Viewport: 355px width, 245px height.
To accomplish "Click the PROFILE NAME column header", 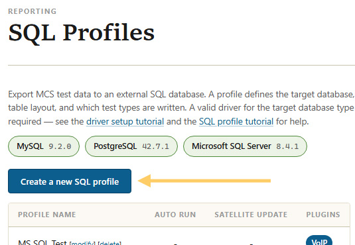I will [47, 215].
